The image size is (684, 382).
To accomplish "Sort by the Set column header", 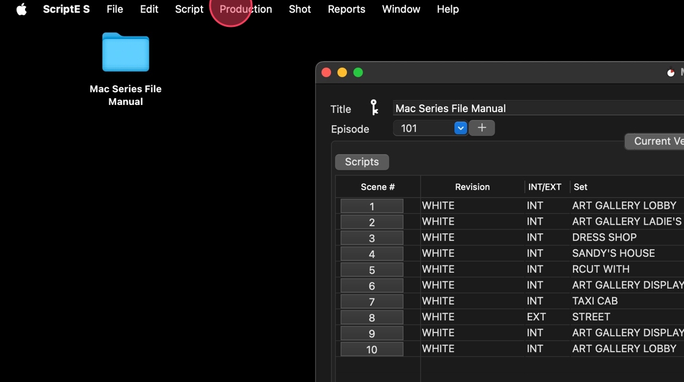I will pos(581,187).
